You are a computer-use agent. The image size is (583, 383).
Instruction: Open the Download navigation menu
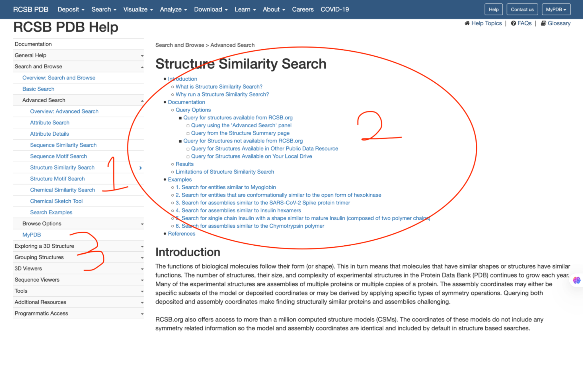click(x=211, y=9)
